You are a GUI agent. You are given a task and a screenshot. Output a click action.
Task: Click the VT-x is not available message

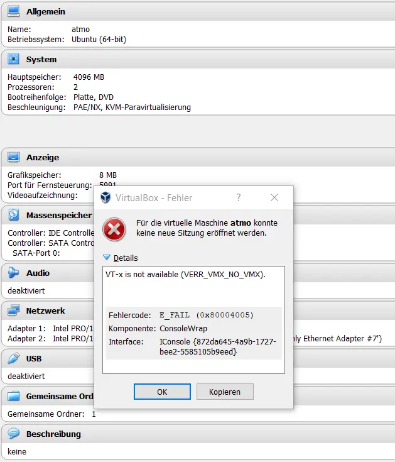click(x=185, y=275)
